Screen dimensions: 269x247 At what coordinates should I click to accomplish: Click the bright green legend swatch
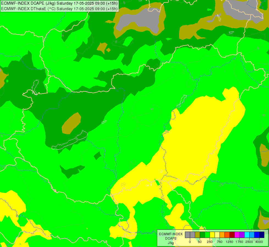coord(207,235)
